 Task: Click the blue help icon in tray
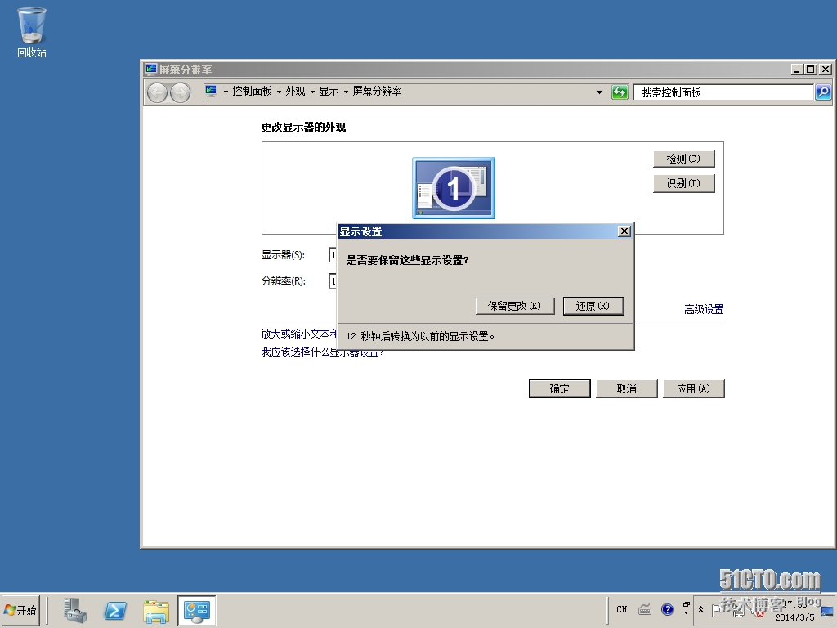(667, 609)
